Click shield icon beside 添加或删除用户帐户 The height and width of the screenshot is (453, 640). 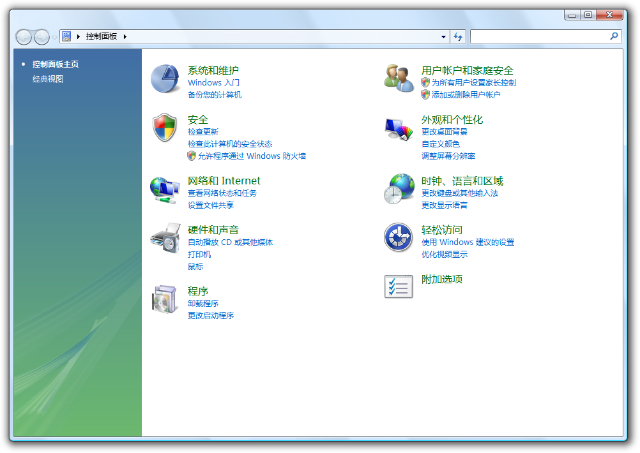[425, 94]
